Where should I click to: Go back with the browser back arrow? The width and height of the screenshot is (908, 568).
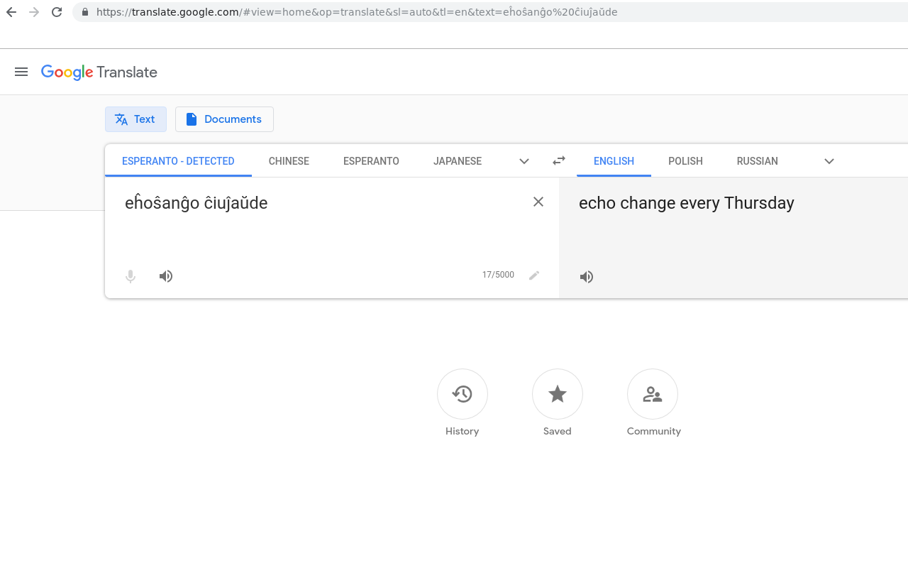click(11, 12)
